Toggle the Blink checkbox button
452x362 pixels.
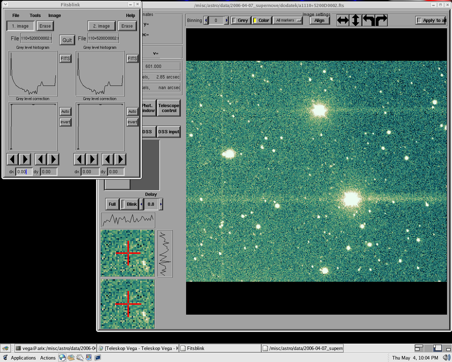[x=129, y=204]
